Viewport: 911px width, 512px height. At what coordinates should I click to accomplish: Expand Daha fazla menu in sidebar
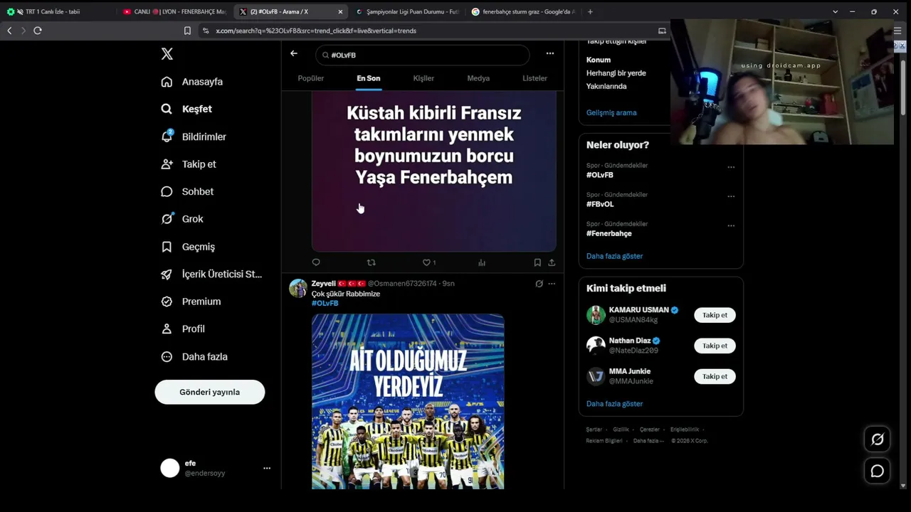(x=194, y=357)
